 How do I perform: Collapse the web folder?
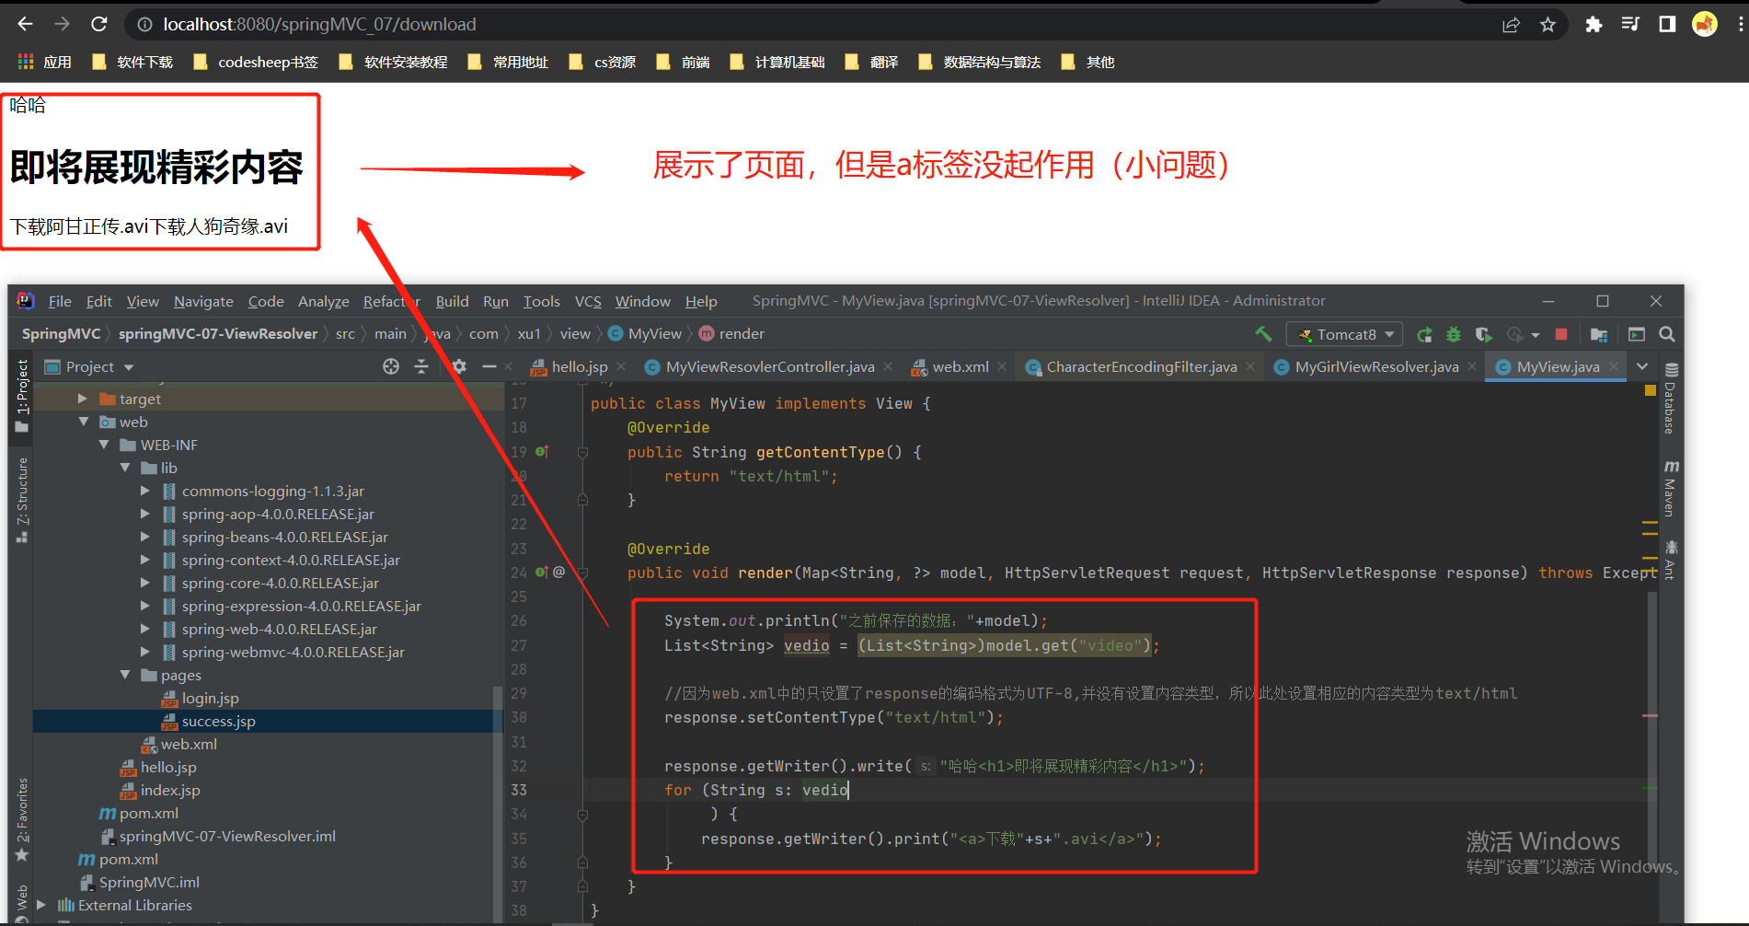(83, 422)
